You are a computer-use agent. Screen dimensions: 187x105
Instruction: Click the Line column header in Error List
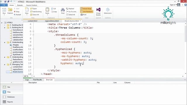point(115,83)
